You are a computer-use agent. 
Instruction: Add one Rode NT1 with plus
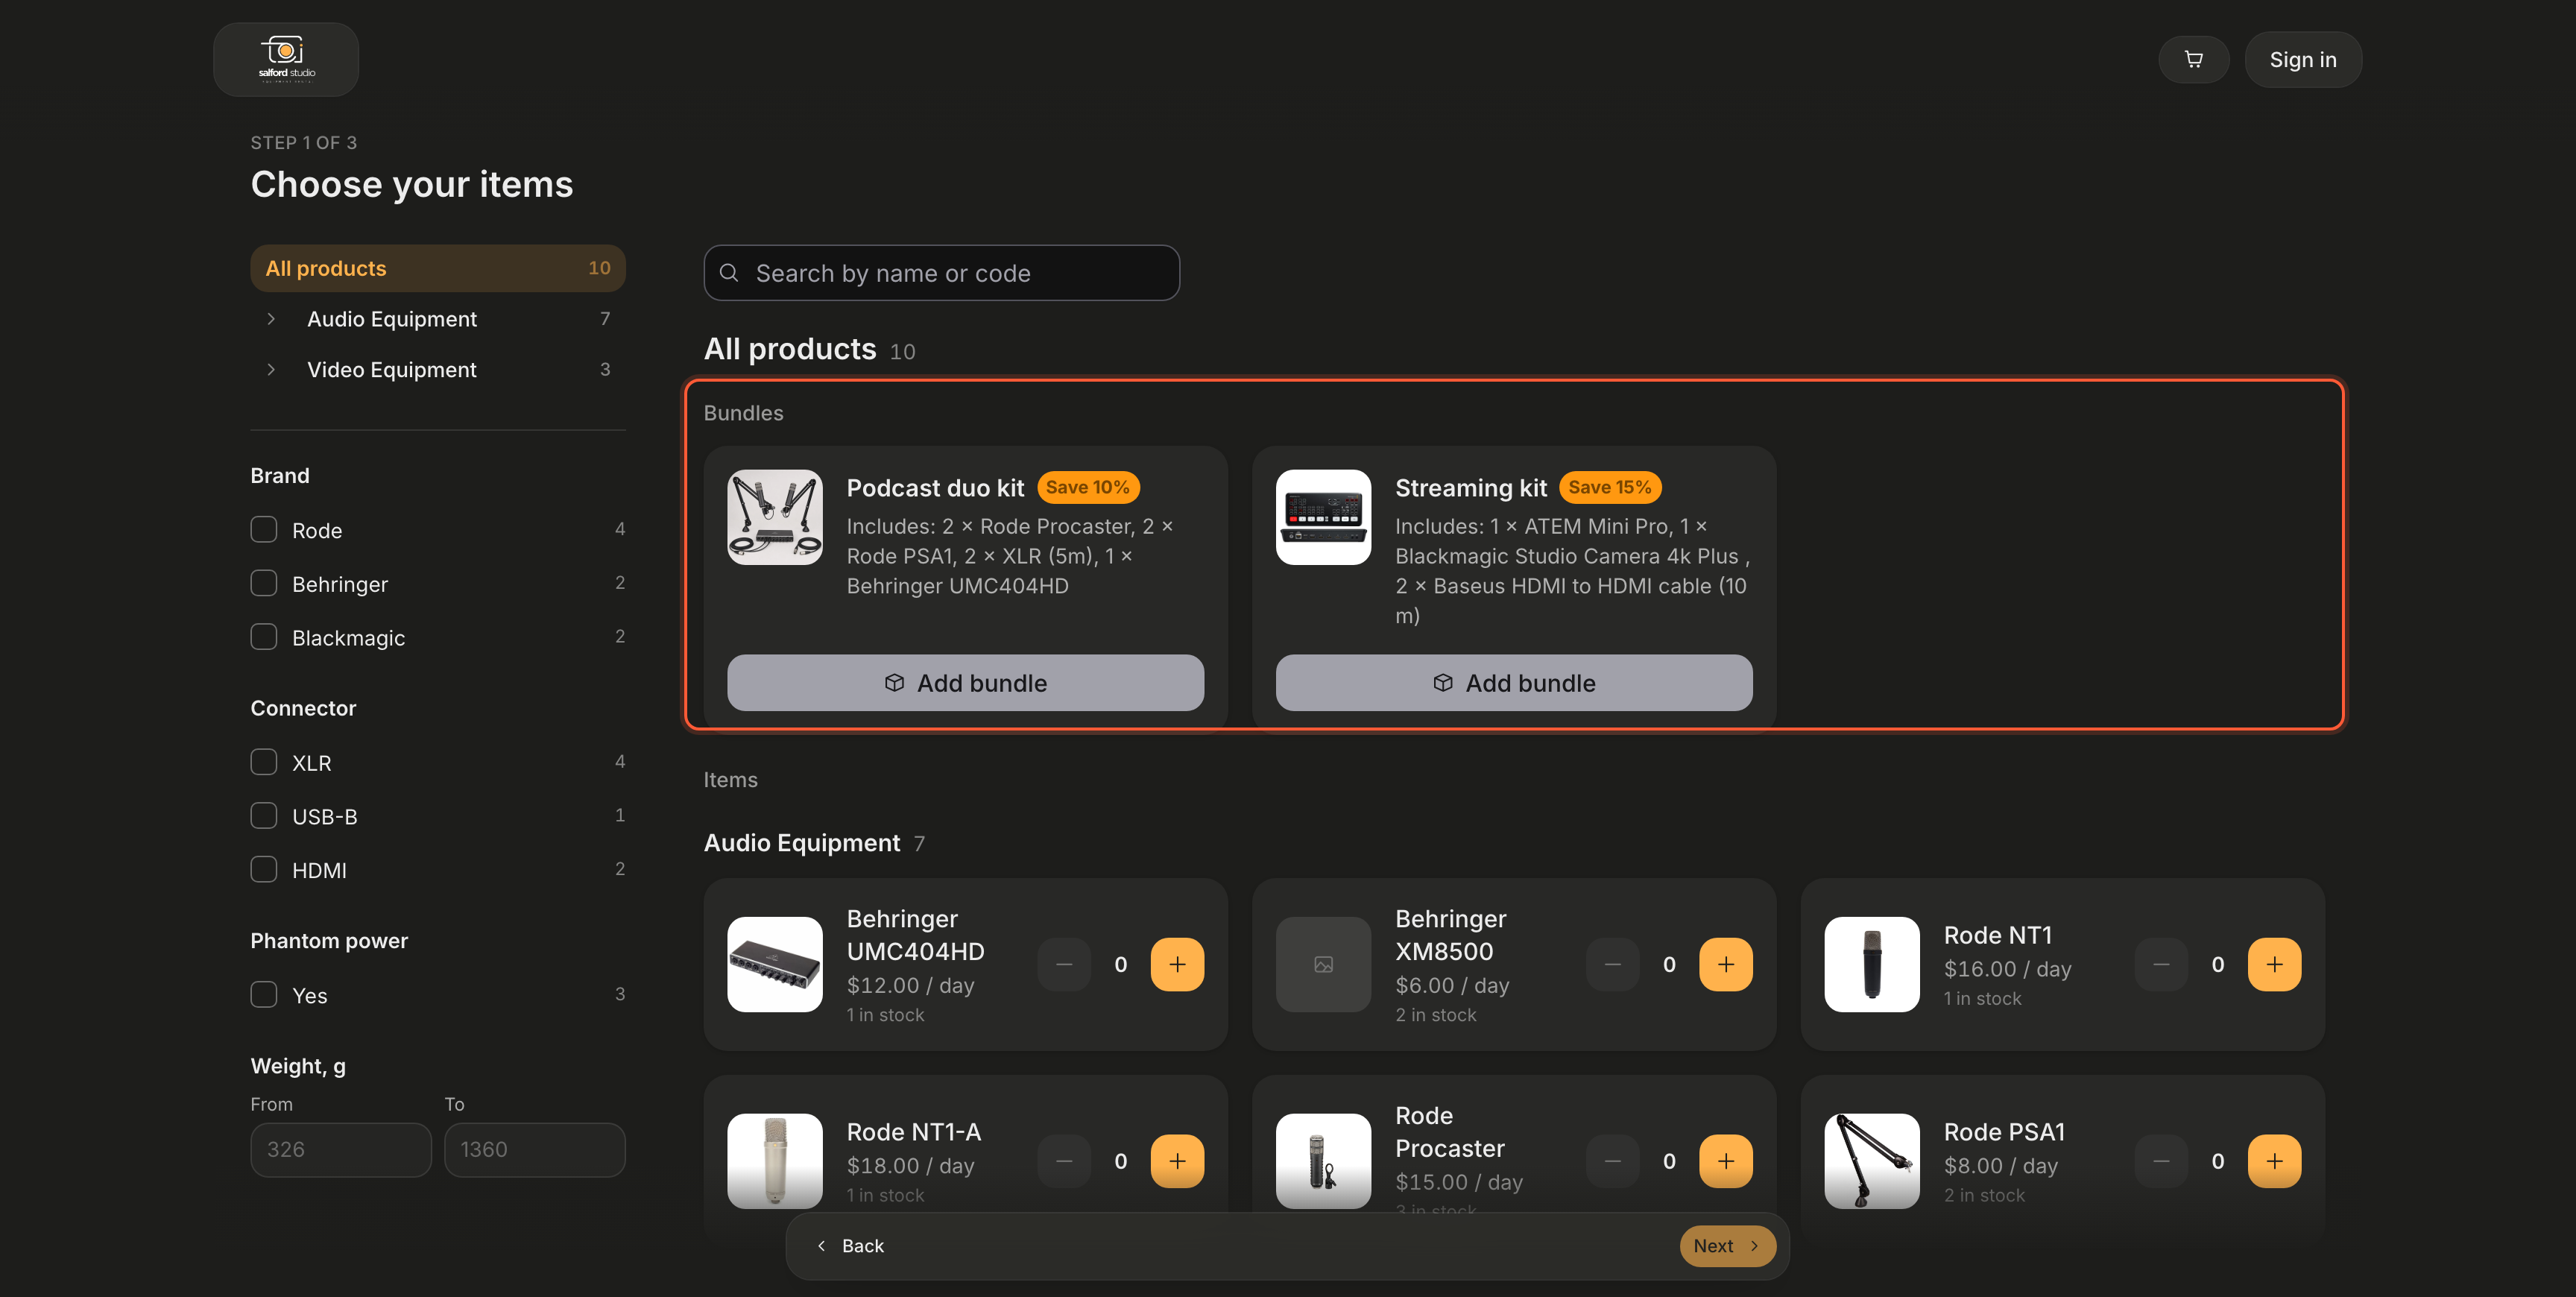coord(2274,964)
